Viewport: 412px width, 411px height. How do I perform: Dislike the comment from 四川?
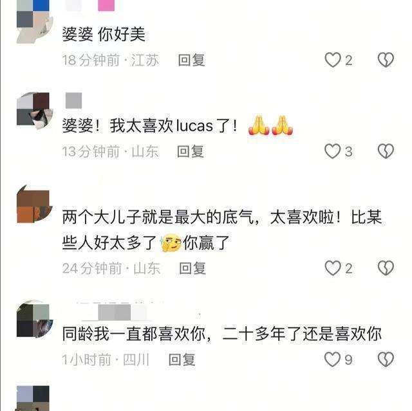(386, 360)
